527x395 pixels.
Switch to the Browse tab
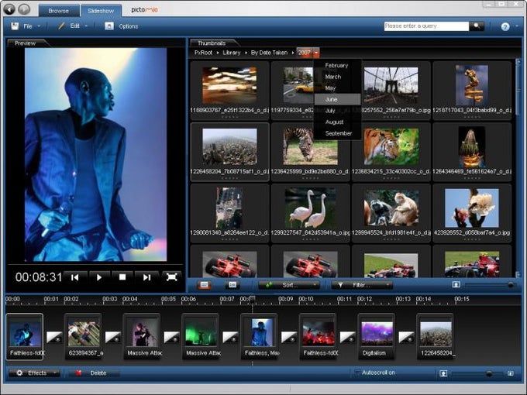coord(59,11)
